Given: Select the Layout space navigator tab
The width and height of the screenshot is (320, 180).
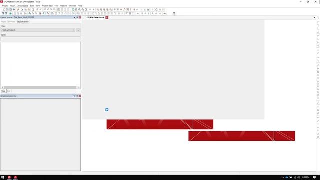Looking at the screenshot, I should 23,22.
